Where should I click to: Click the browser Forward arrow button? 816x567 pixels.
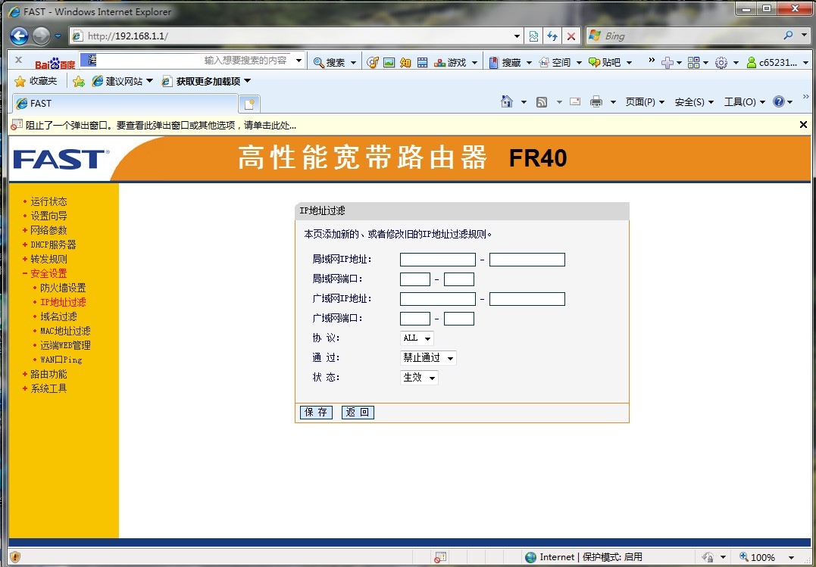point(42,36)
